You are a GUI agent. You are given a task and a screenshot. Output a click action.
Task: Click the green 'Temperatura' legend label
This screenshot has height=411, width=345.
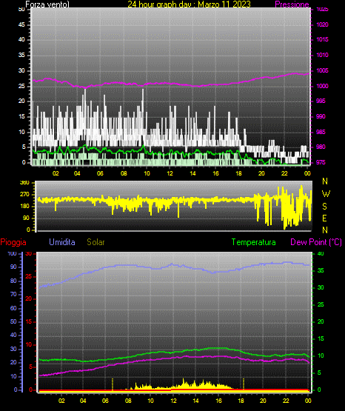tap(253, 242)
